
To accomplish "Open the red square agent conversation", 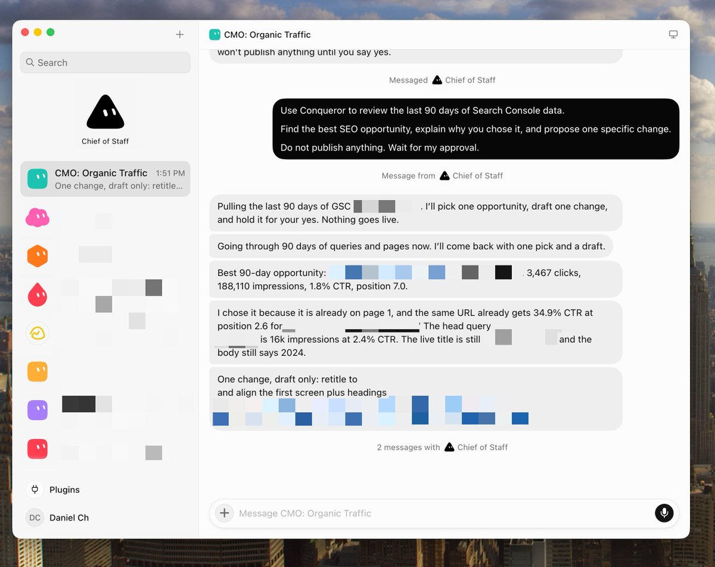I will coord(38,449).
